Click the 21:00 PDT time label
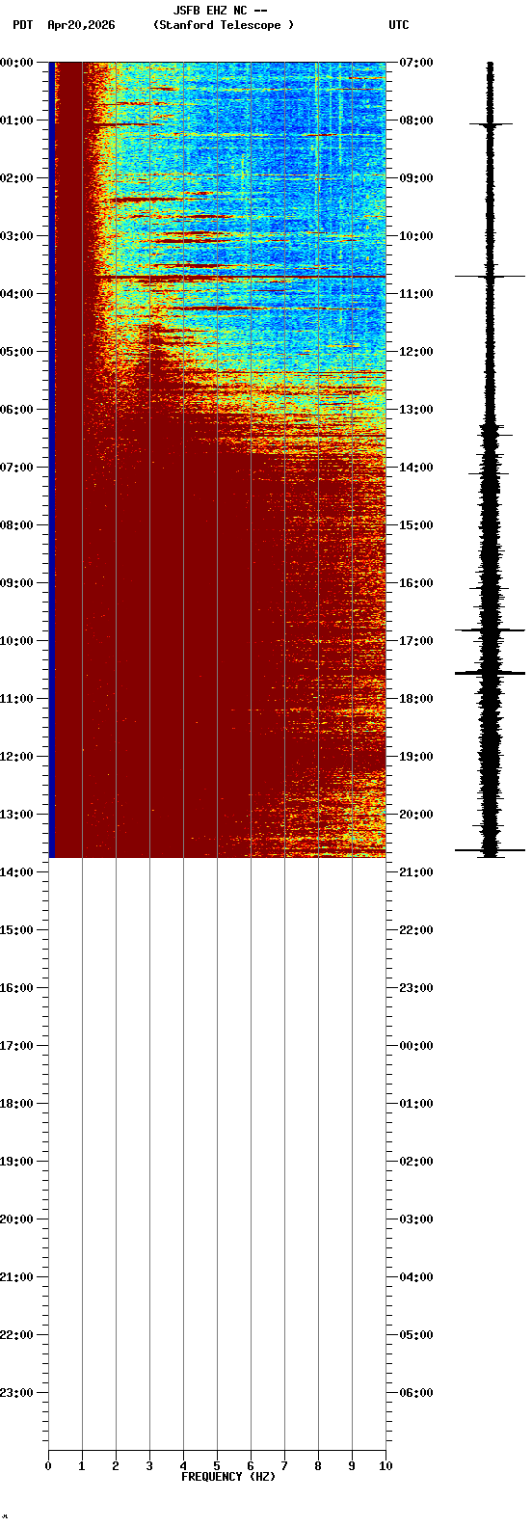This screenshot has height=1527, width=532. click(16, 1277)
